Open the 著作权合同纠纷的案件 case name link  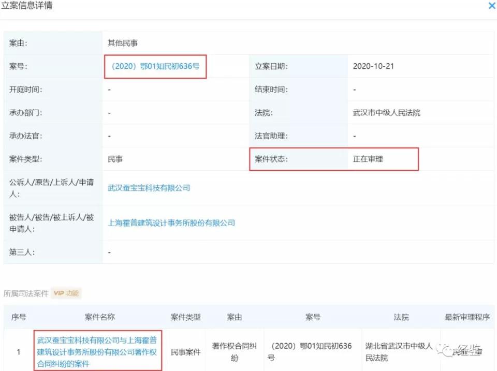(97, 352)
